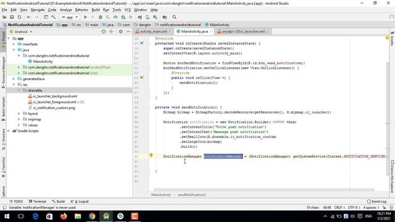Viewport: 395px width, 222px height.
Task: Toggle the Project tool window side tab
Action: (3, 41)
